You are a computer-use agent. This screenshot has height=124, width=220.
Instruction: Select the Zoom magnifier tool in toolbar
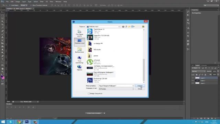point(2,72)
